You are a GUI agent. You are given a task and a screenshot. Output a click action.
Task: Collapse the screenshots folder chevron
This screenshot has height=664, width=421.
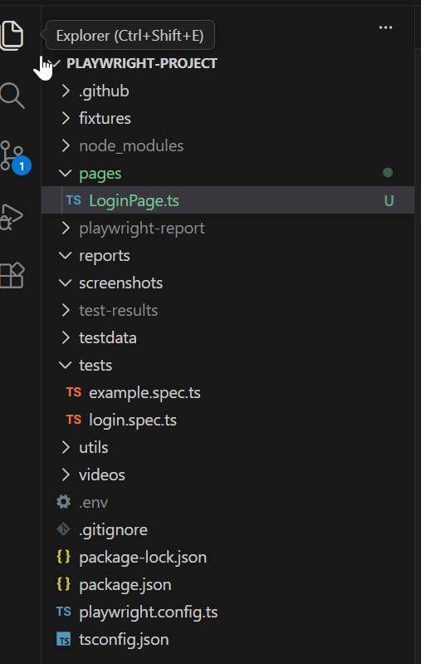[x=65, y=283]
